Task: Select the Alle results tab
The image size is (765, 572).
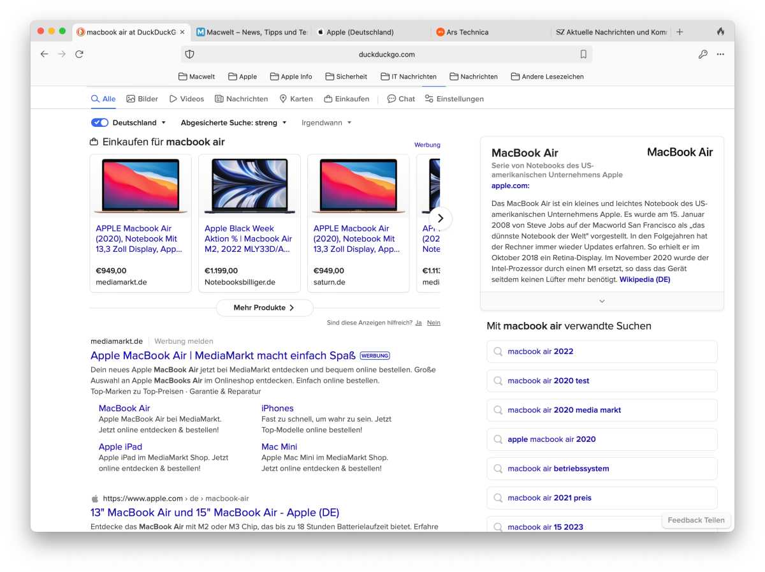Action: point(103,99)
